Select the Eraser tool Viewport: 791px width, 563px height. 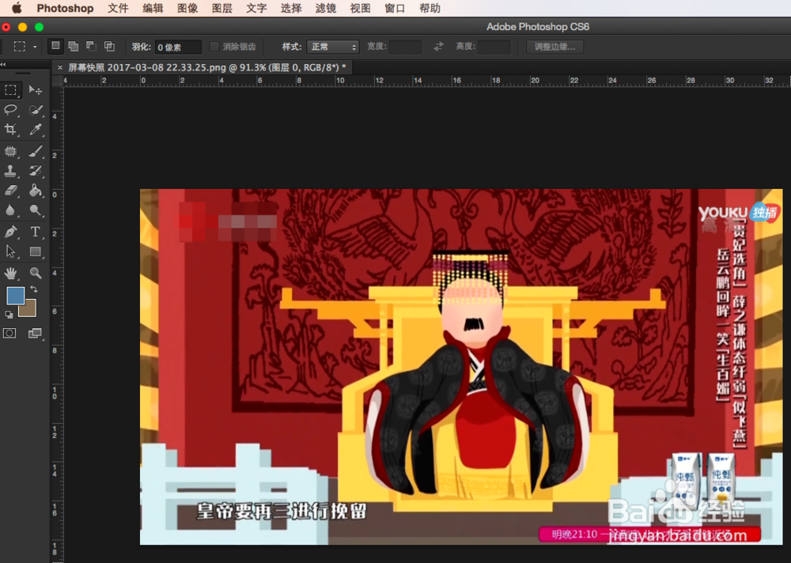pyautogui.click(x=11, y=191)
